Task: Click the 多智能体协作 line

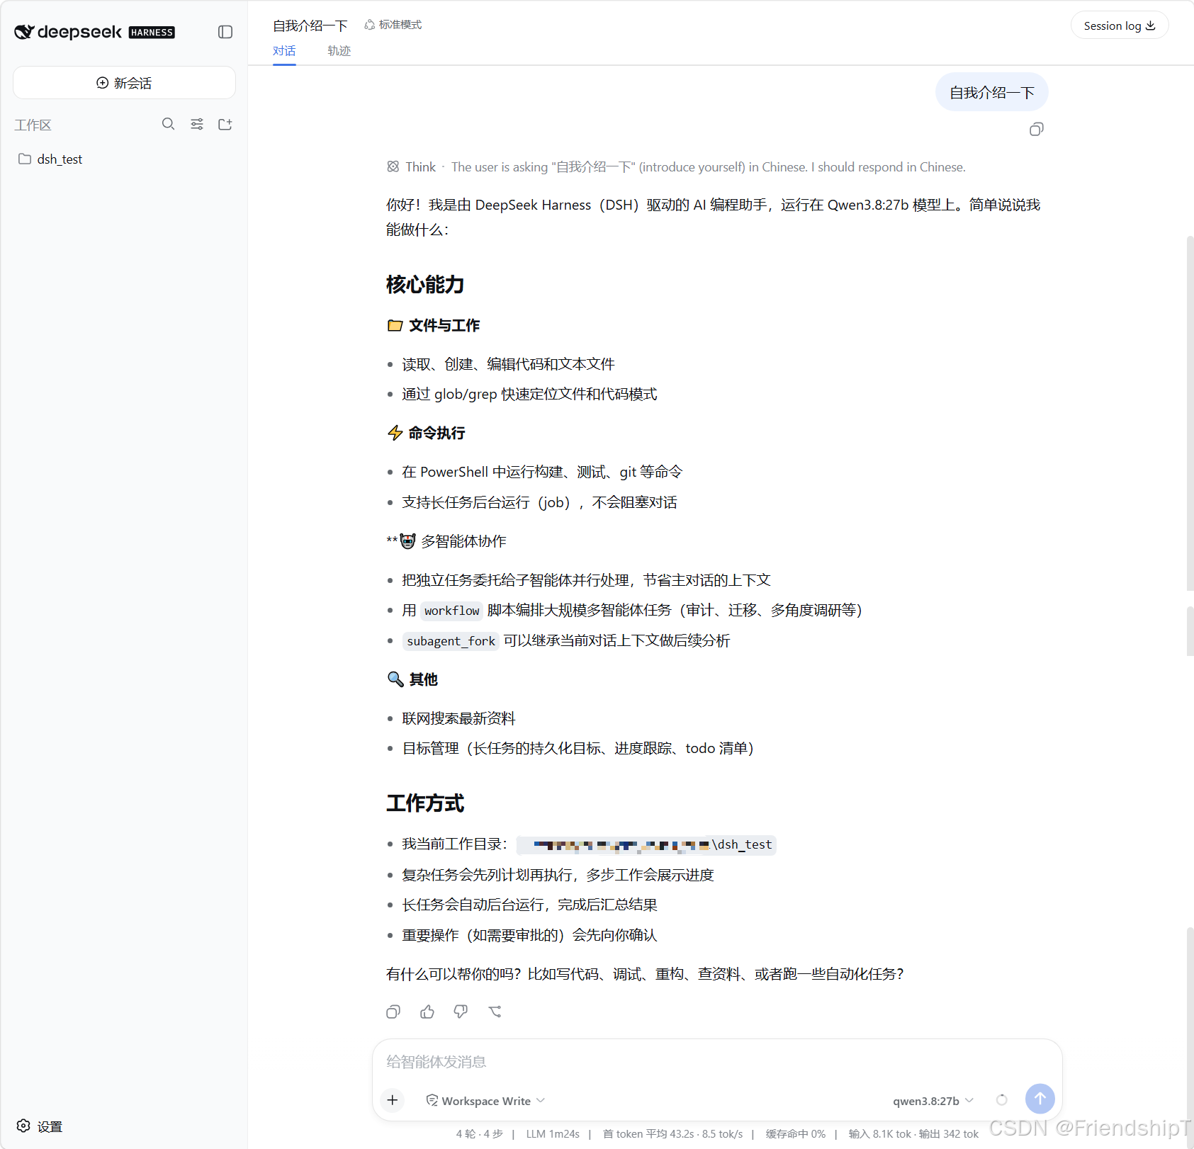Action: point(446,541)
